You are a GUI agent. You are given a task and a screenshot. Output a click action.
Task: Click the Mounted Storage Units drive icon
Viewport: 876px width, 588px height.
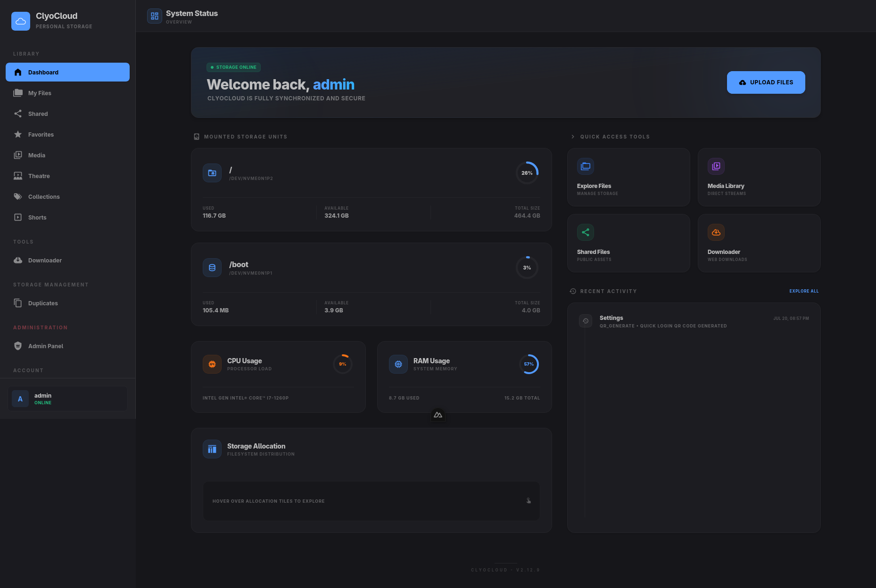tap(197, 137)
